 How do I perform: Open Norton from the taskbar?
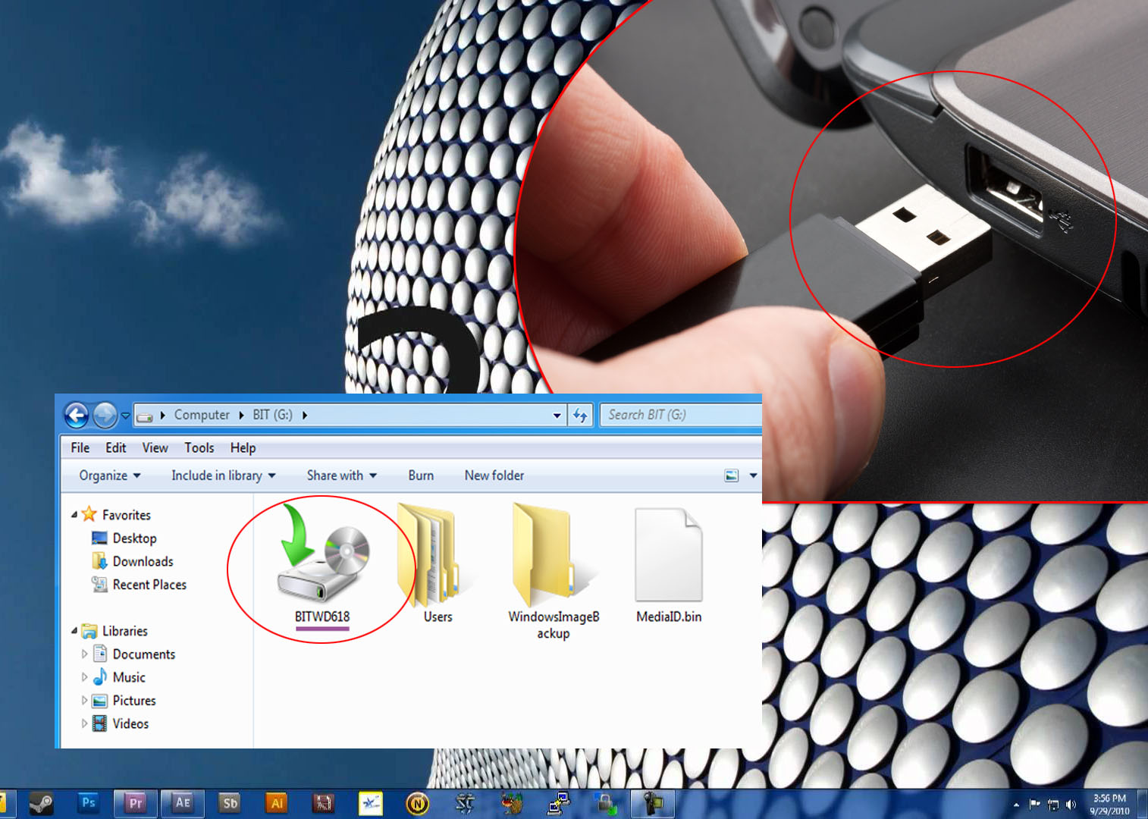[418, 803]
